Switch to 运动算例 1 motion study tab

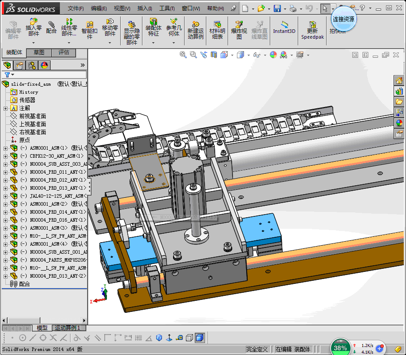[67, 328]
